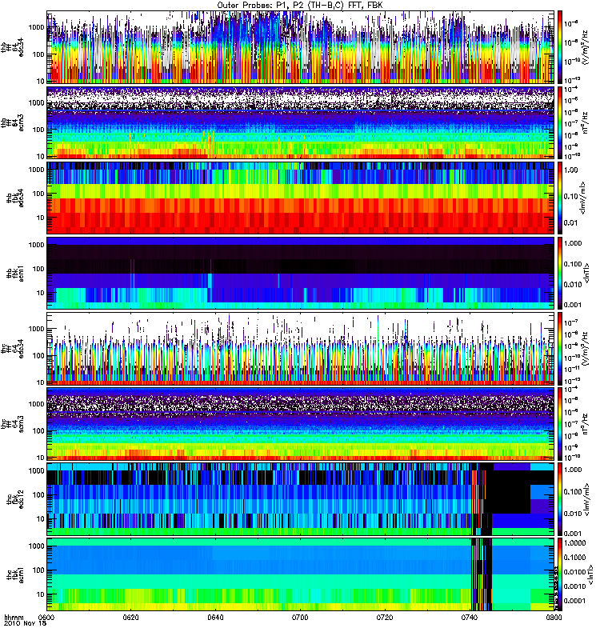Click the thc fbk scm1 filter bank panel
Image resolution: width=600 pixels, height=640 pixels.
tap(301, 574)
